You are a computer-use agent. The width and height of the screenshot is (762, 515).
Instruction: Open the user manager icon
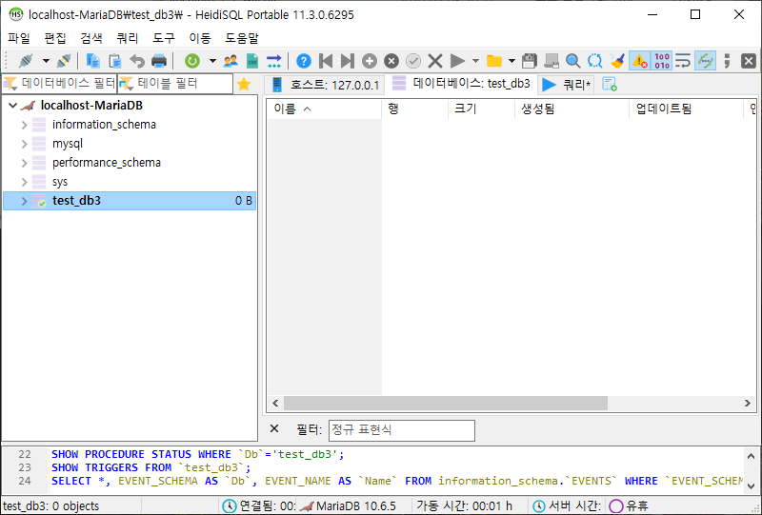tap(231, 61)
